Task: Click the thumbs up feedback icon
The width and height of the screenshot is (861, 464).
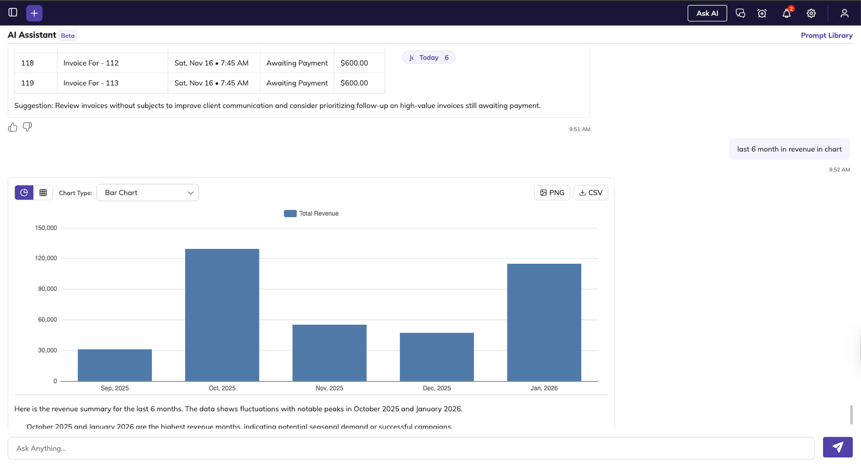Action: 13,127
